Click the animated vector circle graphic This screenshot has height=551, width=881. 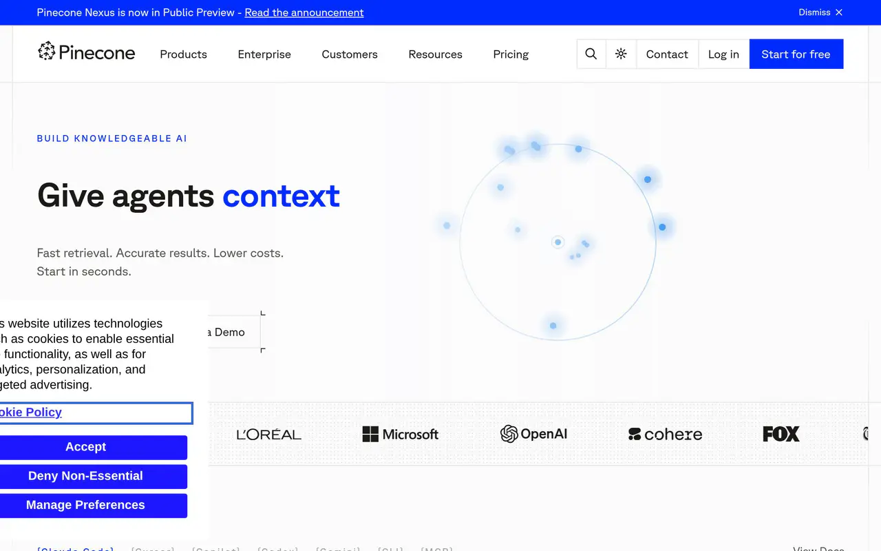pyautogui.click(x=558, y=241)
